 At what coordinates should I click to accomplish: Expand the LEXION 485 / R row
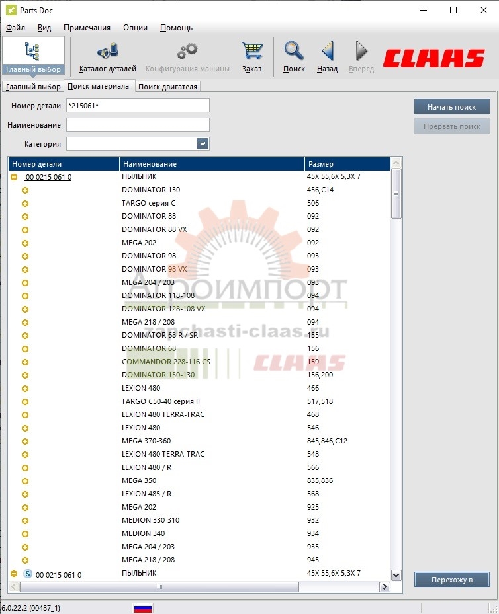25,494
